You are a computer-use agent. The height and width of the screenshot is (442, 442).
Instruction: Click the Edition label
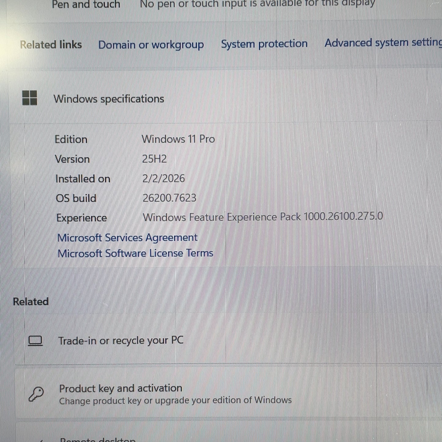(71, 139)
